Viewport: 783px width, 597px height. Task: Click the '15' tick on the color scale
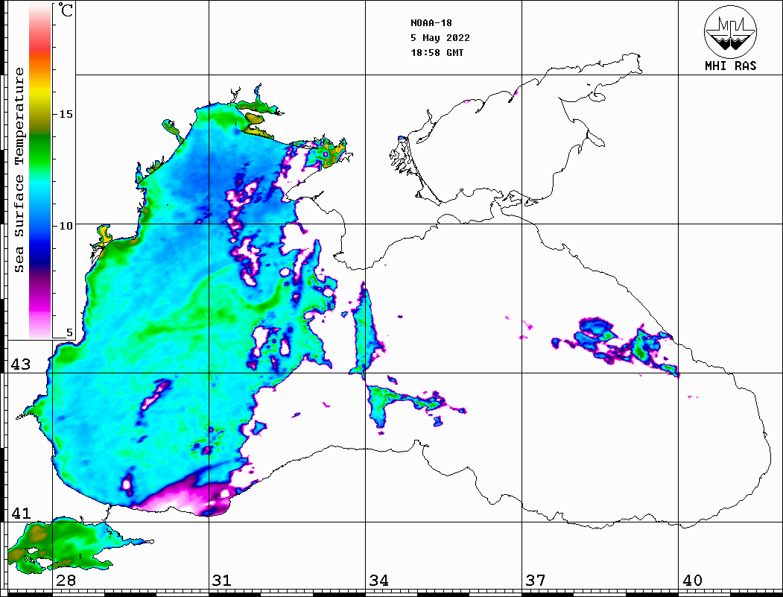66,114
